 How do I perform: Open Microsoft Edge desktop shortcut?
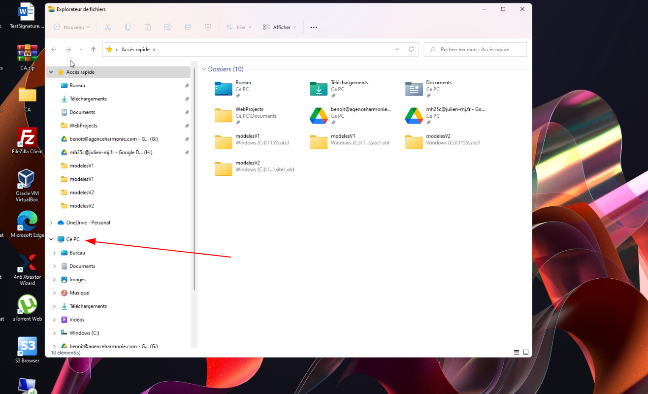click(27, 225)
